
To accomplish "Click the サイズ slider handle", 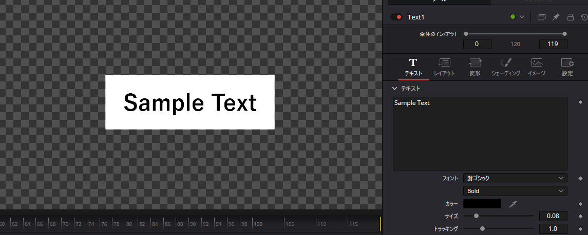I will click(476, 216).
